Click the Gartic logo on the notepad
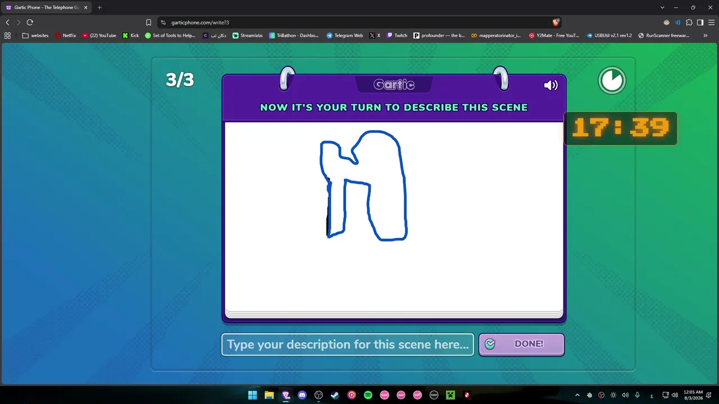The height and width of the screenshot is (404, 719). [x=394, y=85]
